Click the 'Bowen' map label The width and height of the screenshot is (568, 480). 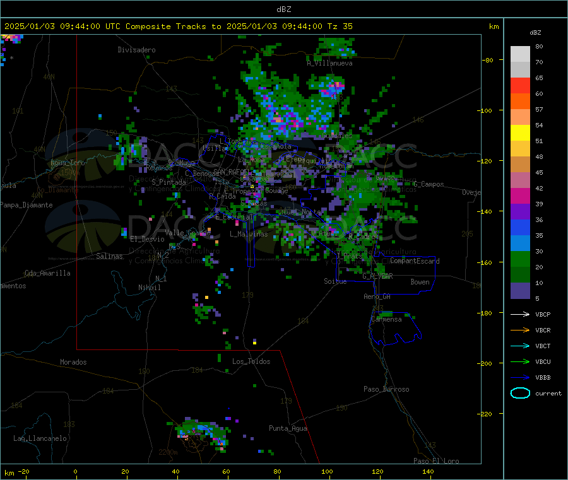(420, 283)
